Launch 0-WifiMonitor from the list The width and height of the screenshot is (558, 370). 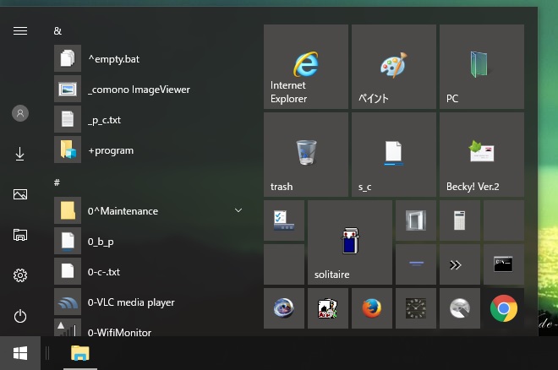[150, 328]
